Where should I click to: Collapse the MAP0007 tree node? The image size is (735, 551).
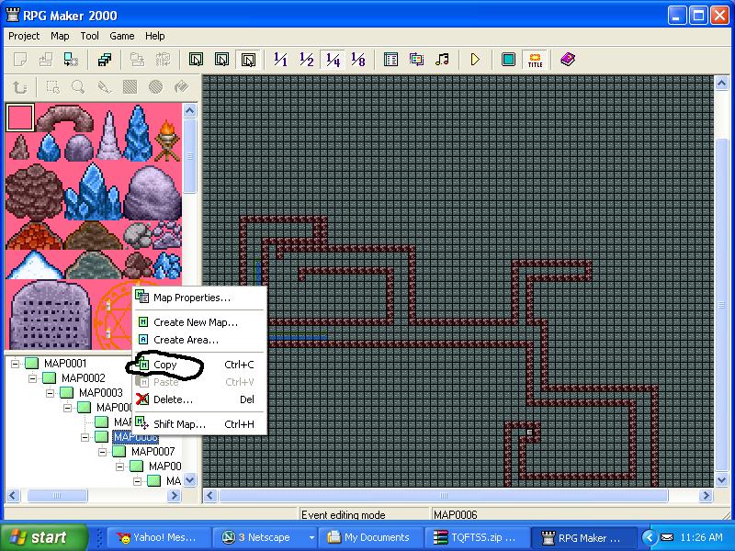tap(102, 452)
